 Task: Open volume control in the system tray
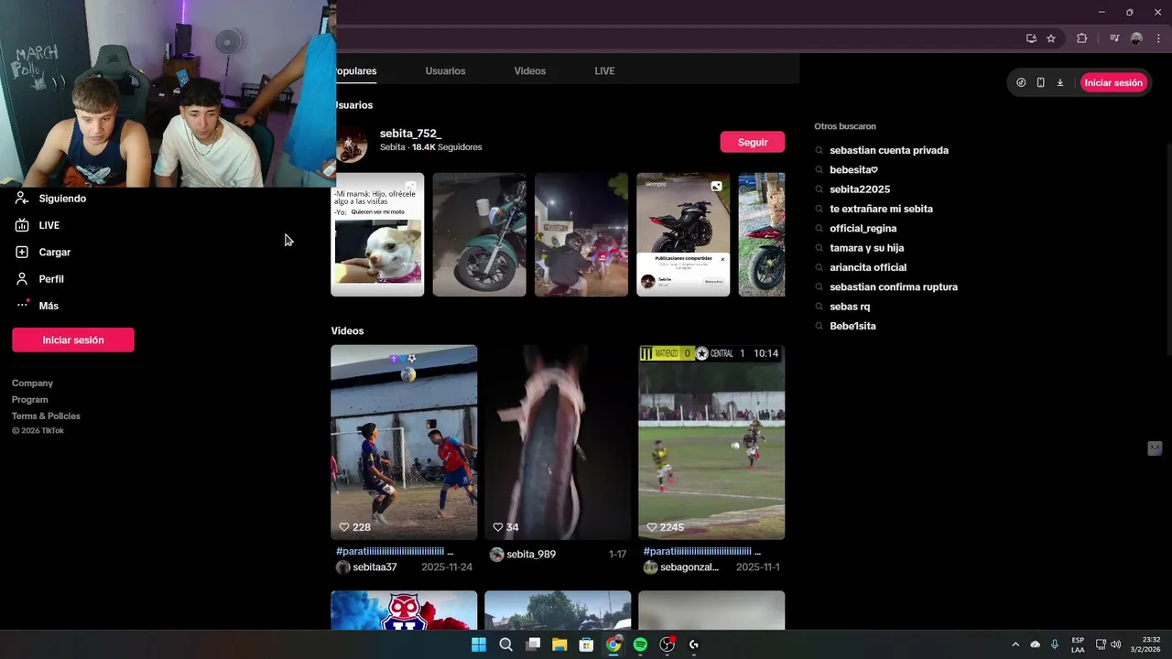click(1115, 644)
